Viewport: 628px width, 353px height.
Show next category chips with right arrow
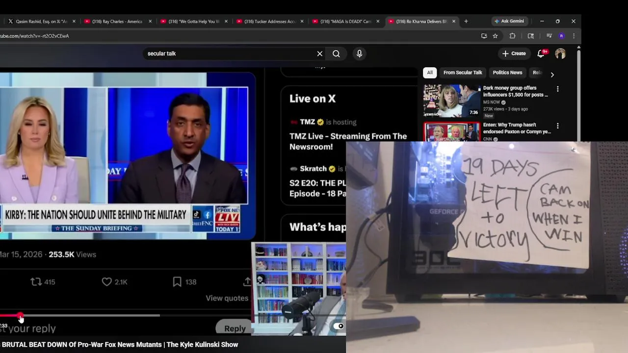pos(552,75)
